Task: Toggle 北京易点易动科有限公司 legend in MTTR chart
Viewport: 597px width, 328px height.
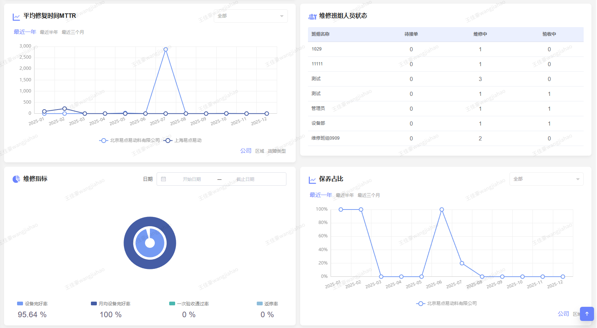Action: click(x=129, y=140)
